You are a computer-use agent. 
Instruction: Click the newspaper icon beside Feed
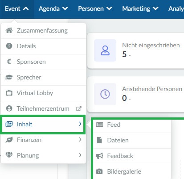pos(99,125)
